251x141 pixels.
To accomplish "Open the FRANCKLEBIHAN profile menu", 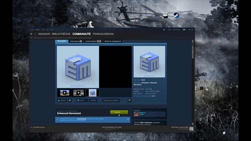I will click(103, 34).
